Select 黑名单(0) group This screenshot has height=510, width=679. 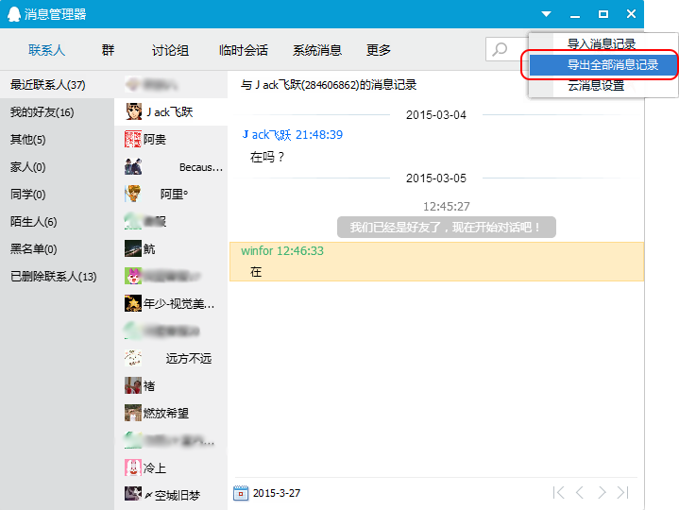[57, 249]
